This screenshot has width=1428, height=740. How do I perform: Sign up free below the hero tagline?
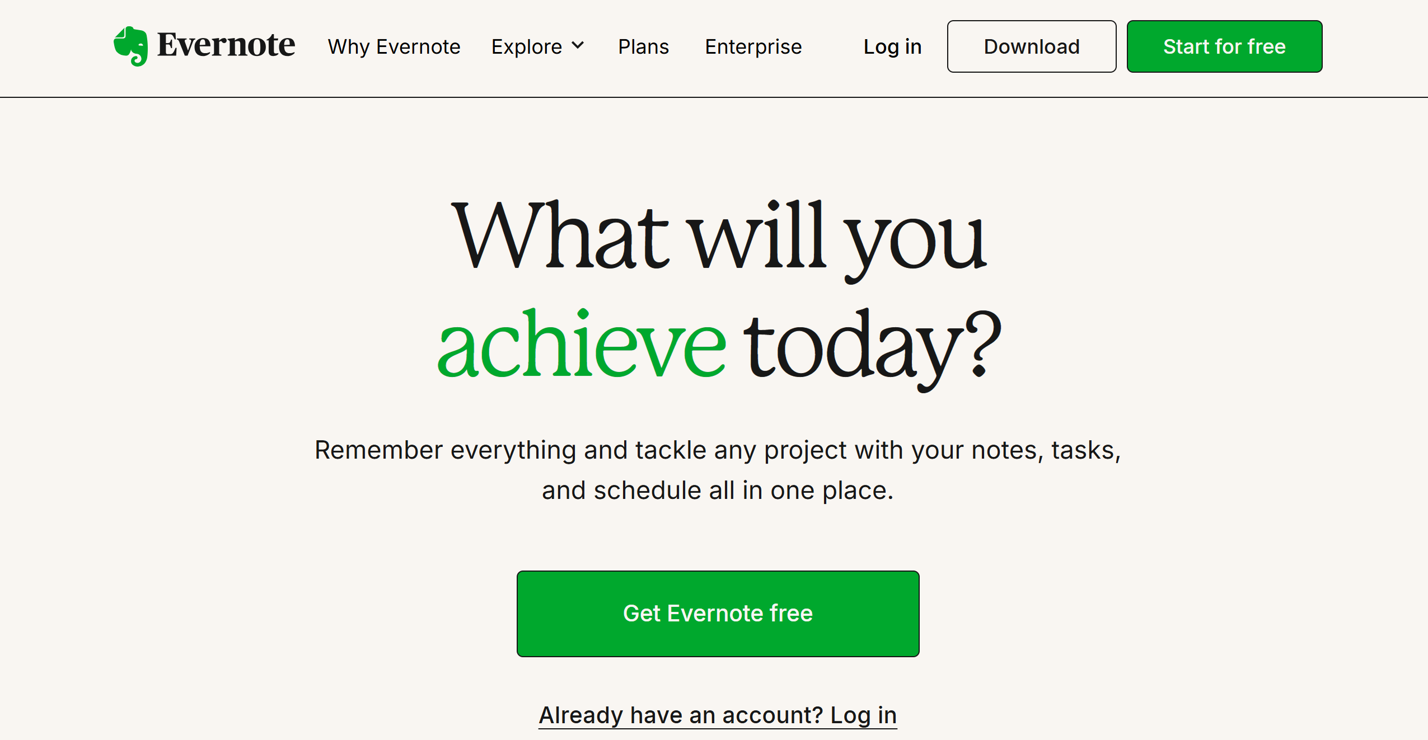(x=717, y=613)
